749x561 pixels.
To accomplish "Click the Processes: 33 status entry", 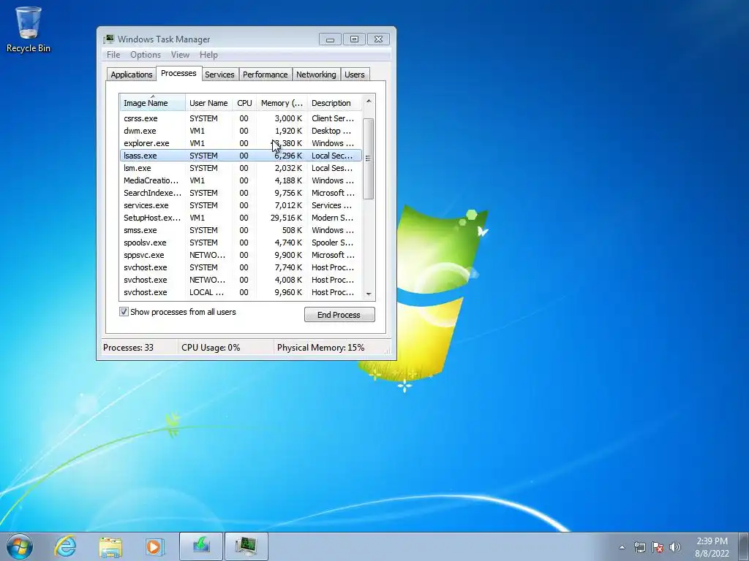I will point(129,348).
